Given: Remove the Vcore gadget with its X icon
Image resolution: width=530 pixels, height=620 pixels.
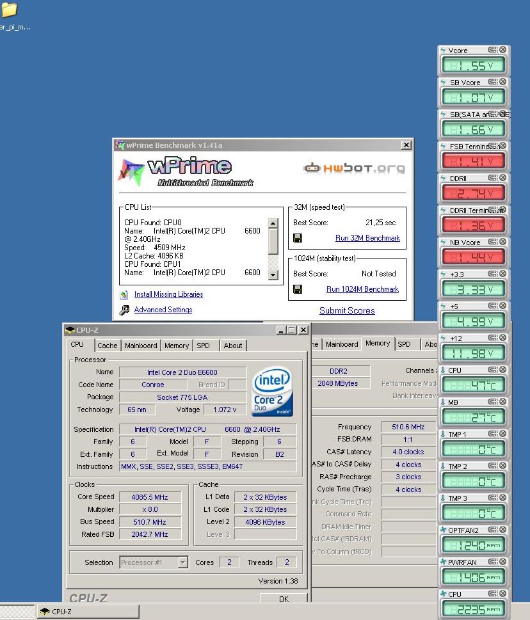Looking at the screenshot, I should 502,50.
